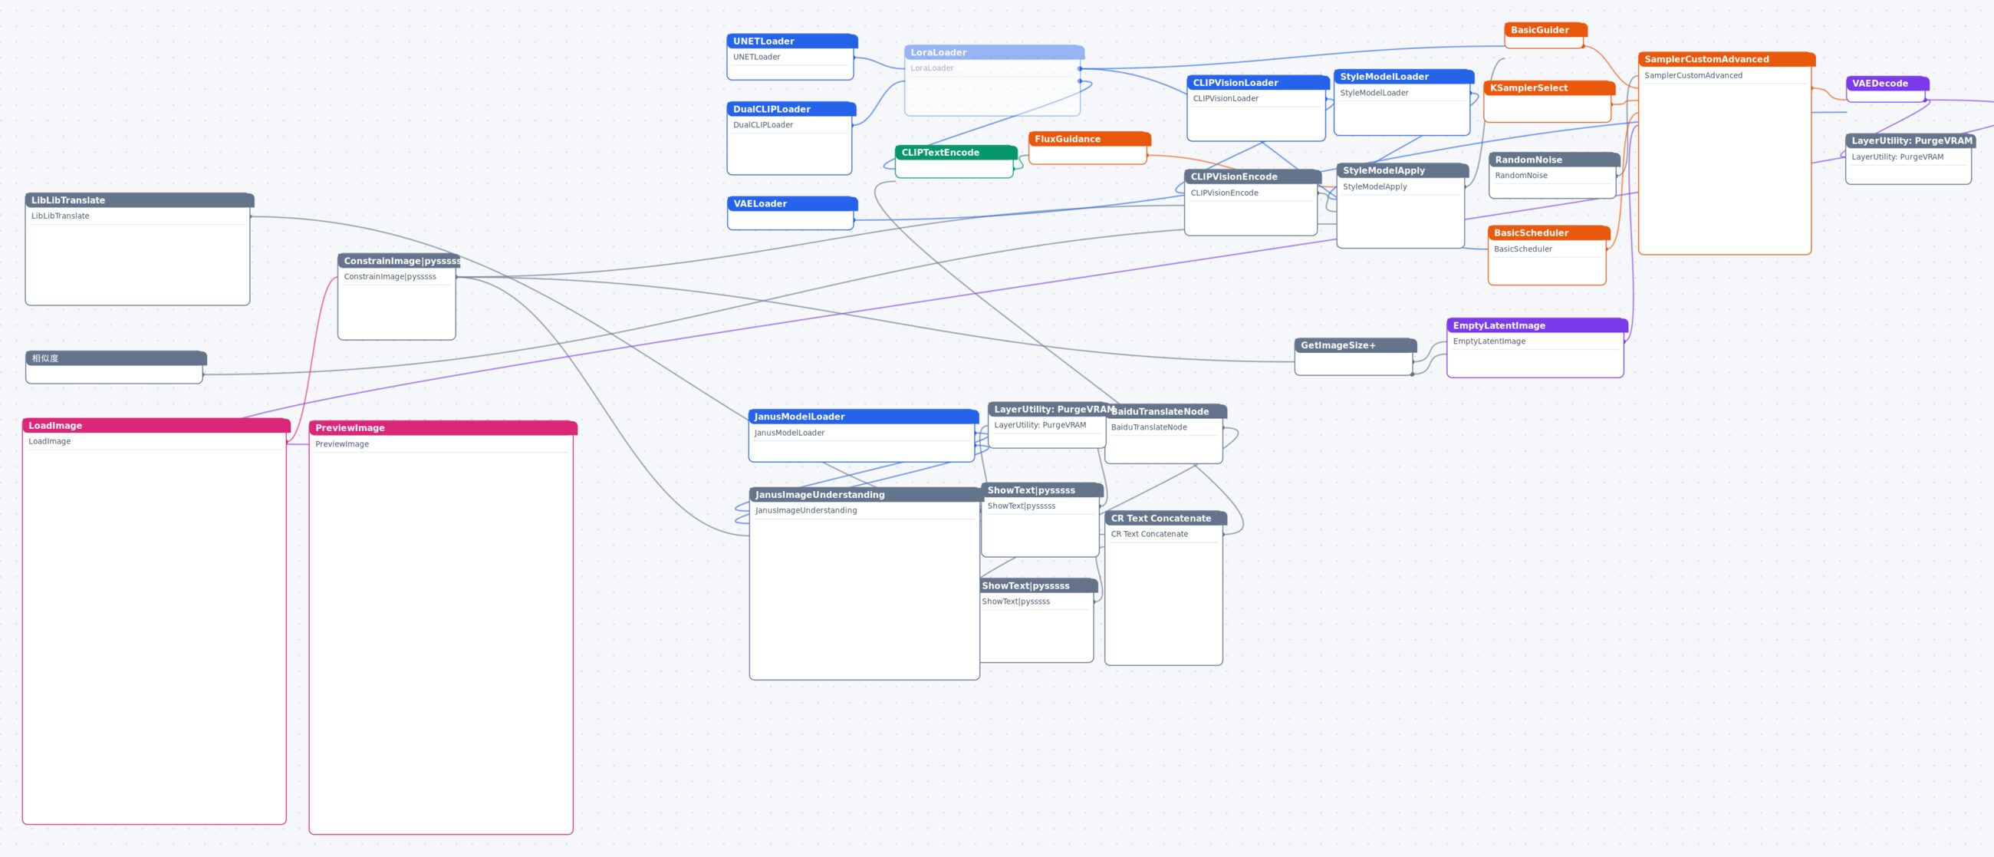Click the JanusImageUnderstanding node title

pyautogui.click(x=820, y=495)
